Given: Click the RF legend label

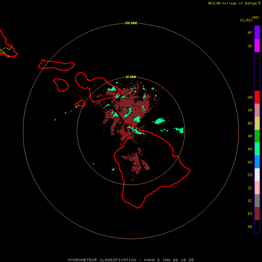Looking at the screenshot, I should 250,33.
